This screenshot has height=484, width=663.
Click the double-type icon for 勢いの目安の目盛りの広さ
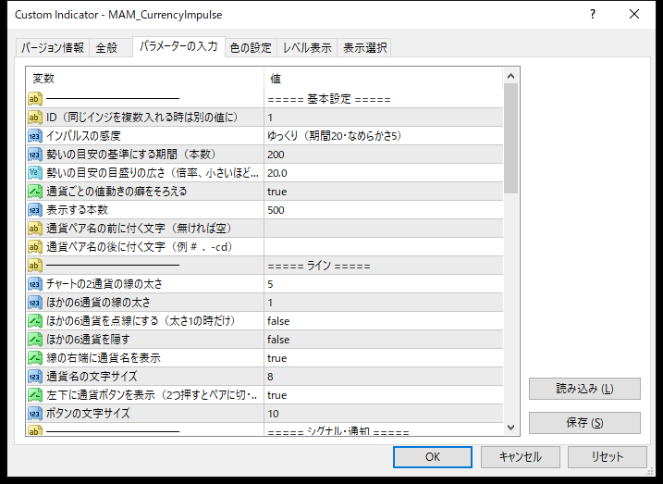point(35,173)
